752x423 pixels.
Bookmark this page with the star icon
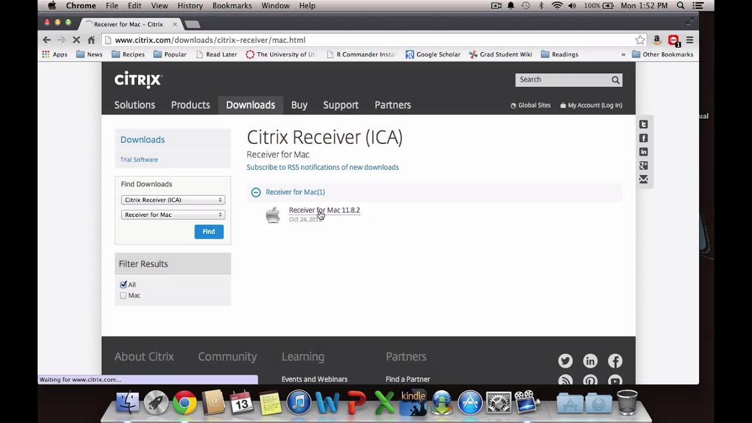pos(640,40)
